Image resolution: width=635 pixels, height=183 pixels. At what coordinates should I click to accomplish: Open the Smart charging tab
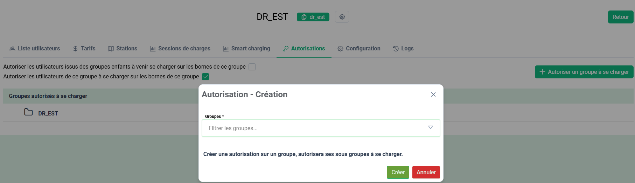pos(246,49)
